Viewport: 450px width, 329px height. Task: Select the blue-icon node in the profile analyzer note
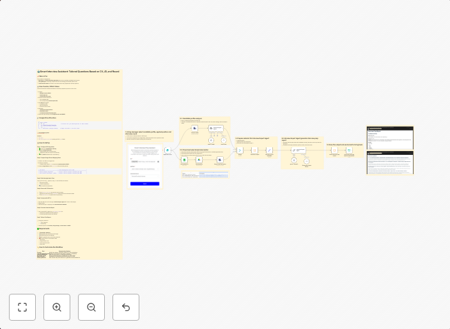[x=195, y=128]
